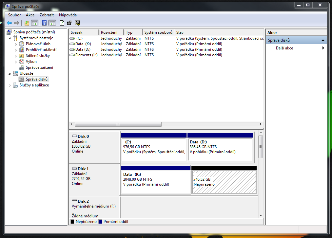Click the disk view vertical scrollbar thumb
This screenshot has height=238, width=332.
[x=261, y=147]
